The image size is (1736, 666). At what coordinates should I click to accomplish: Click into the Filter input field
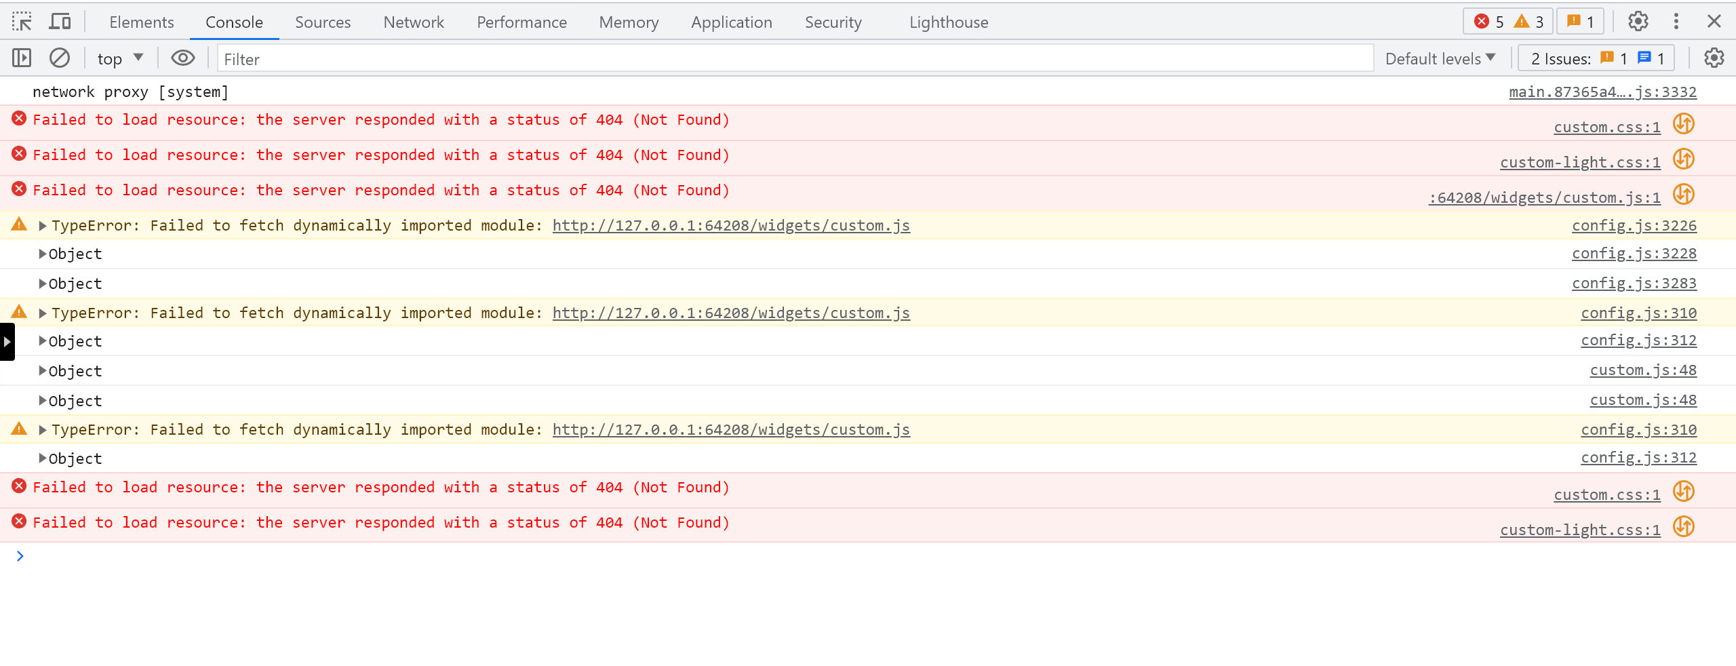tap(793, 59)
